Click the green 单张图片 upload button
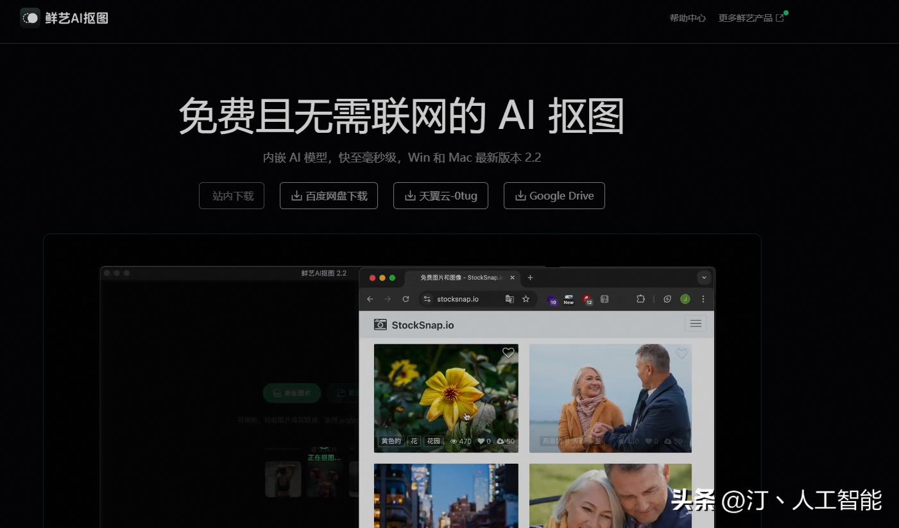Viewport: 899px width, 528px height. pos(292,393)
